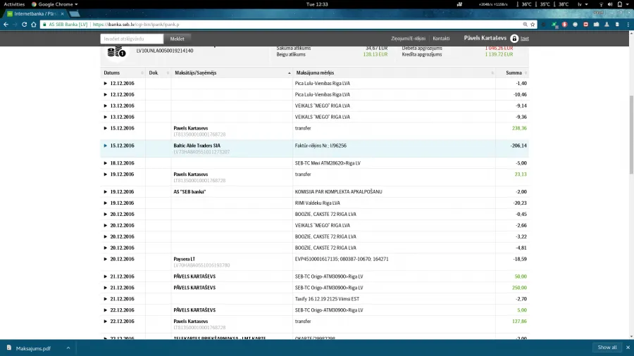The width and height of the screenshot is (634, 356).
Task: Click the clock showing Tue 12:33
Action: coord(317,4)
